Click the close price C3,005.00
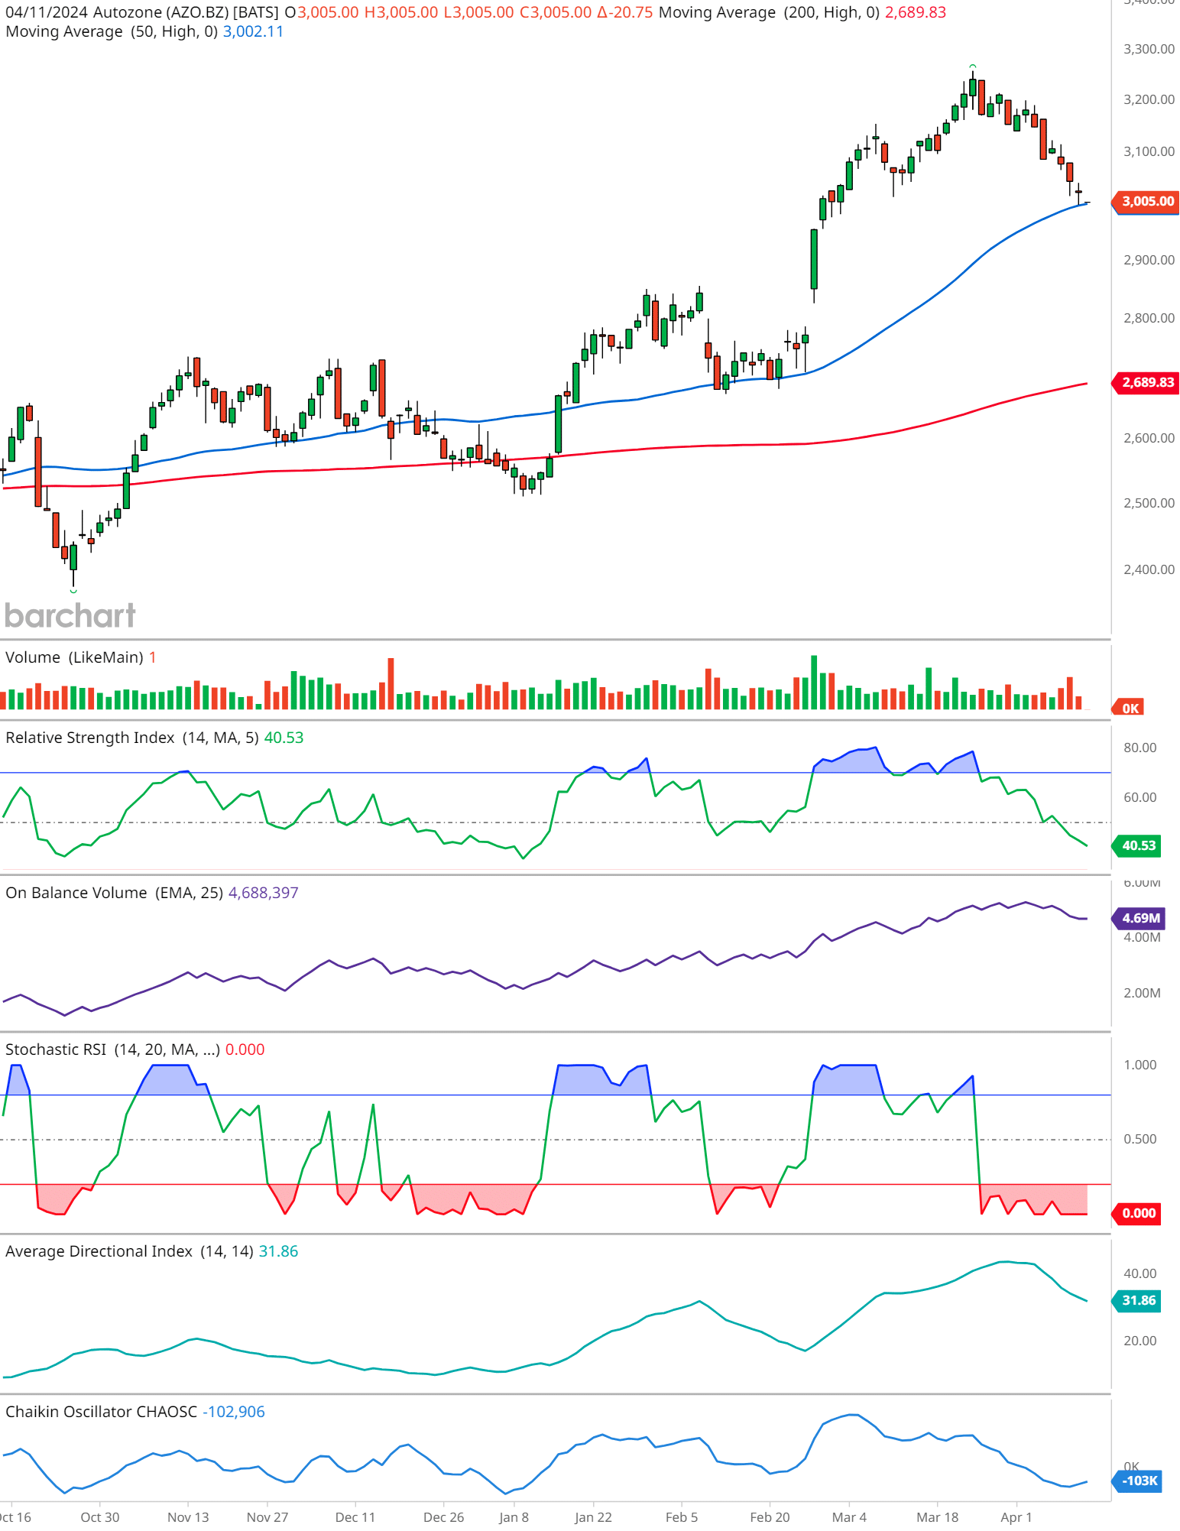 [x=556, y=12]
